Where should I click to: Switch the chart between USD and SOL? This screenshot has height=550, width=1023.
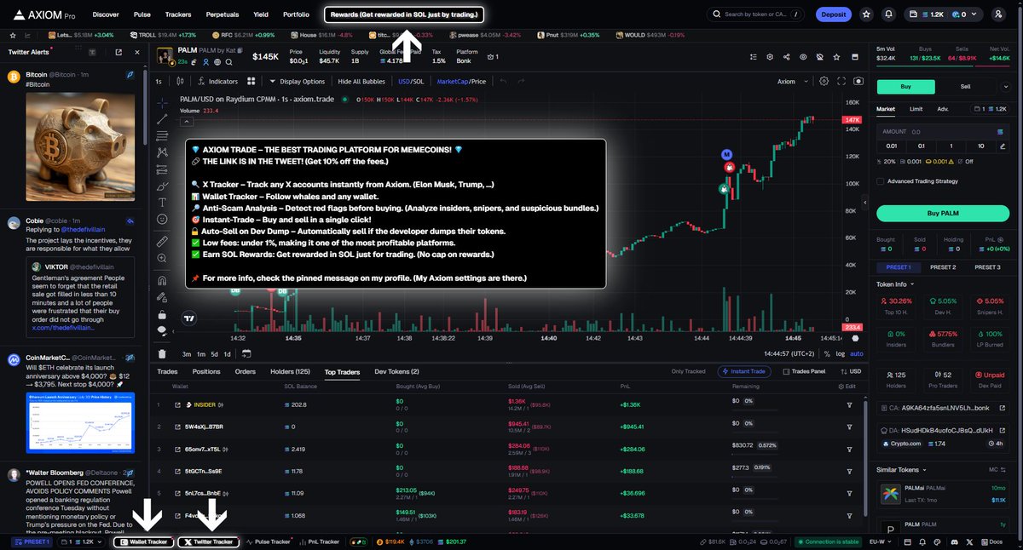[x=410, y=82]
